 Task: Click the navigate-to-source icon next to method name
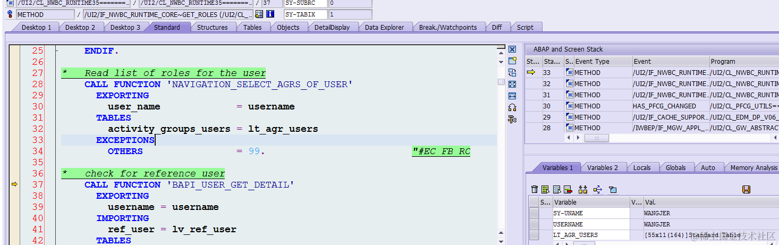click(x=259, y=14)
